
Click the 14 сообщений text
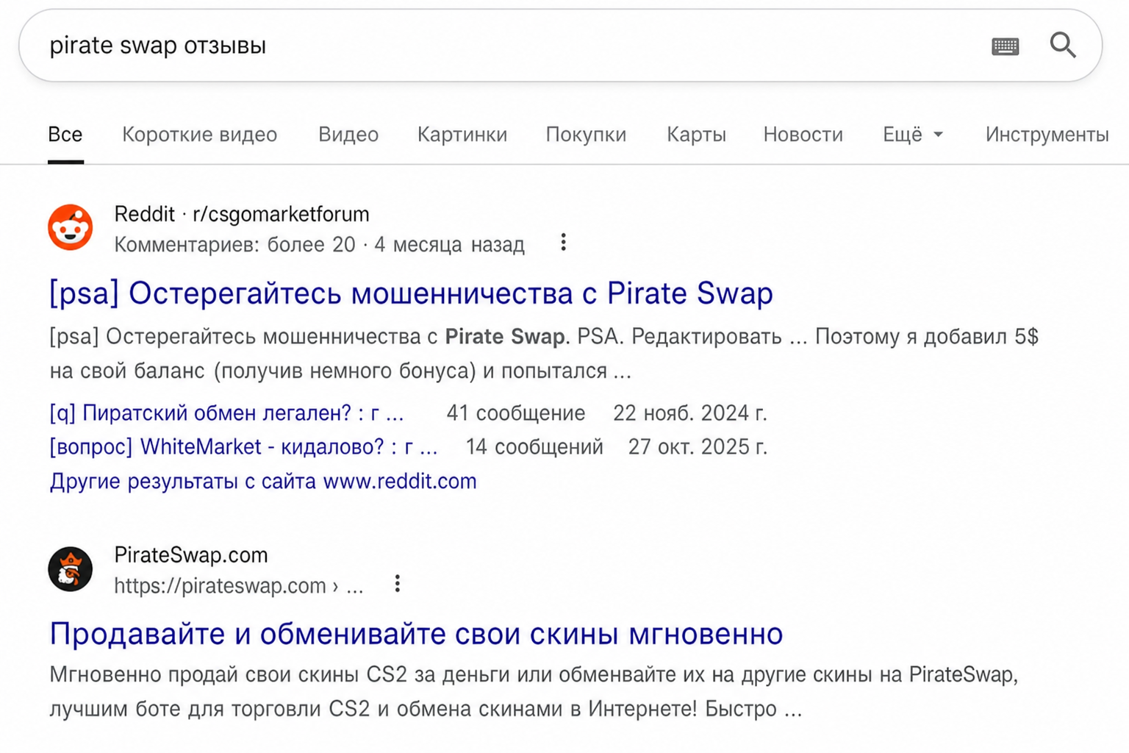[x=534, y=447]
